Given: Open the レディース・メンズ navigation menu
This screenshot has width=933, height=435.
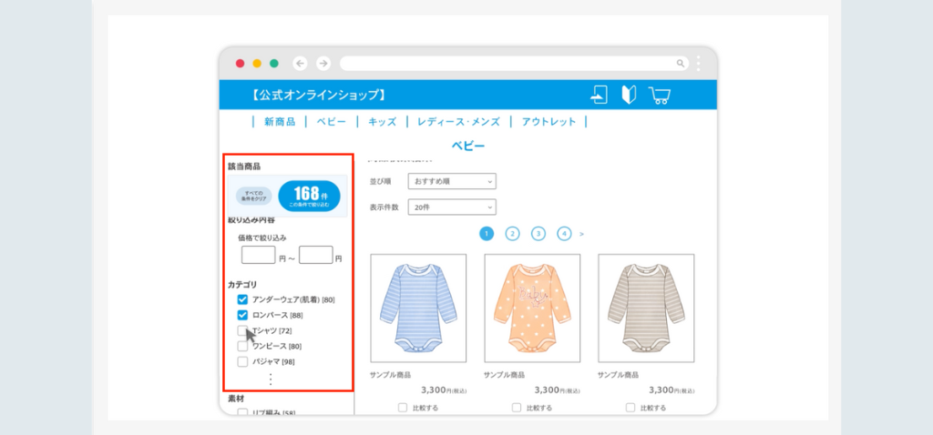Looking at the screenshot, I should pyautogui.click(x=459, y=122).
